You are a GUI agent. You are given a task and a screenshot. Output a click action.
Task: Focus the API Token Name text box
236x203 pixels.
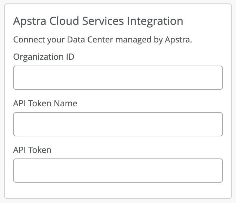[118, 124]
